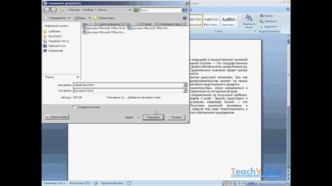Click the Выделить button in Word ribbon
Screen dimensions: 332x186
coord(269,27)
